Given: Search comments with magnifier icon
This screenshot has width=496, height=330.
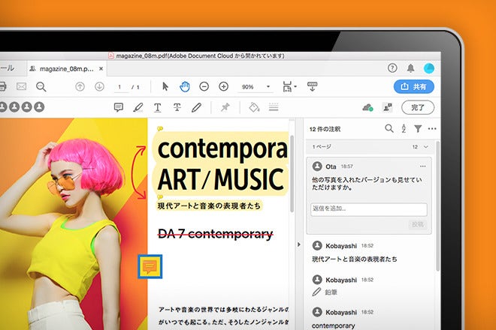Looking at the screenshot, I should [x=389, y=128].
